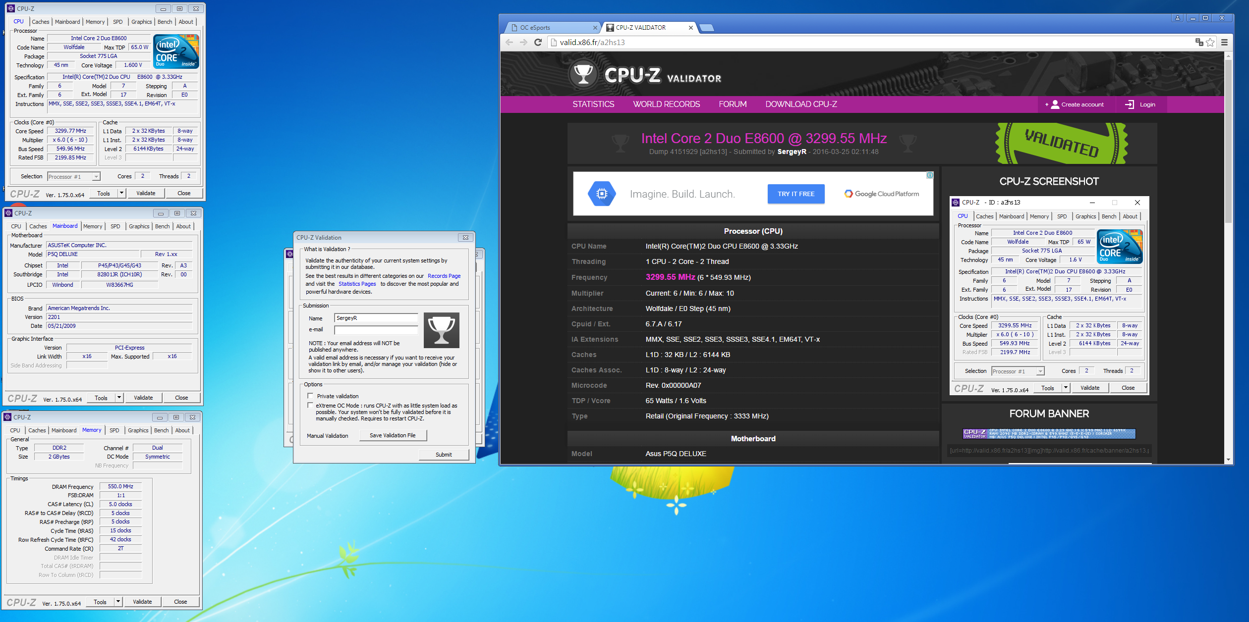Click the translate page icon in the address bar
Image resolution: width=1249 pixels, height=622 pixels.
(x=1199, y=42)
